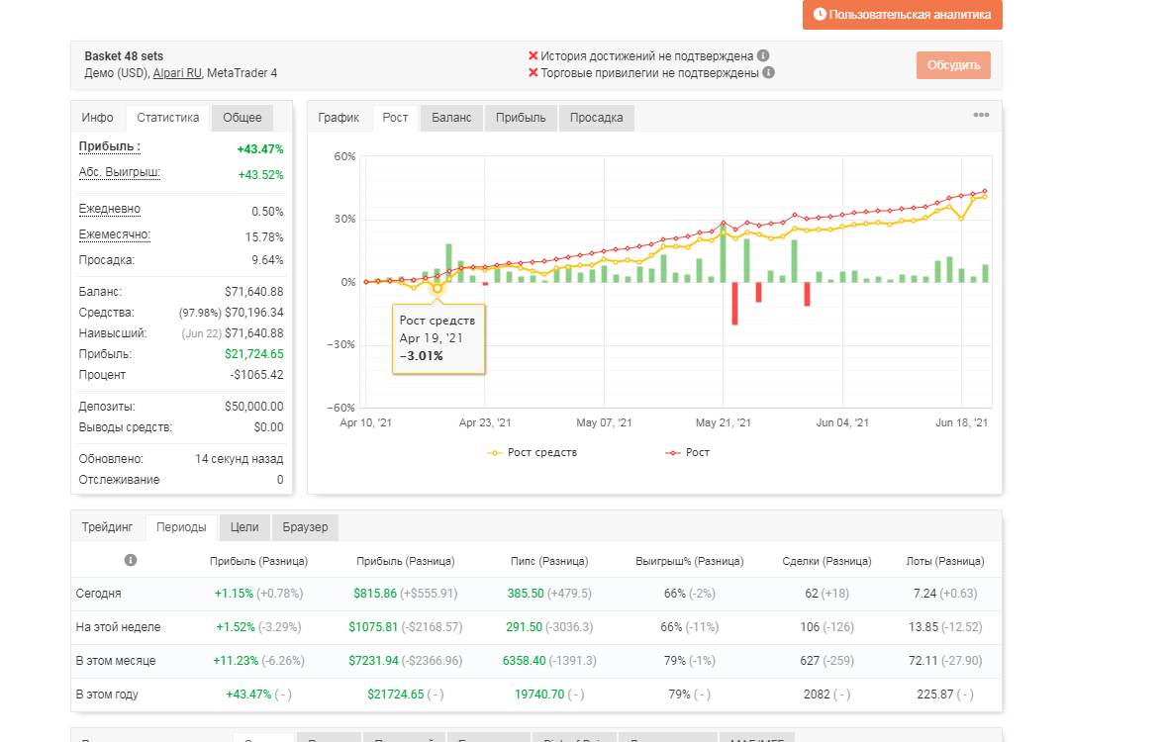Switch to Браузер tab
This screenshot has height=742, width=1164.
(x=305, y=526)
